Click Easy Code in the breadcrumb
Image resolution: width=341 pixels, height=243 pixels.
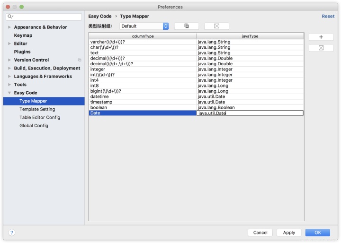100,16
